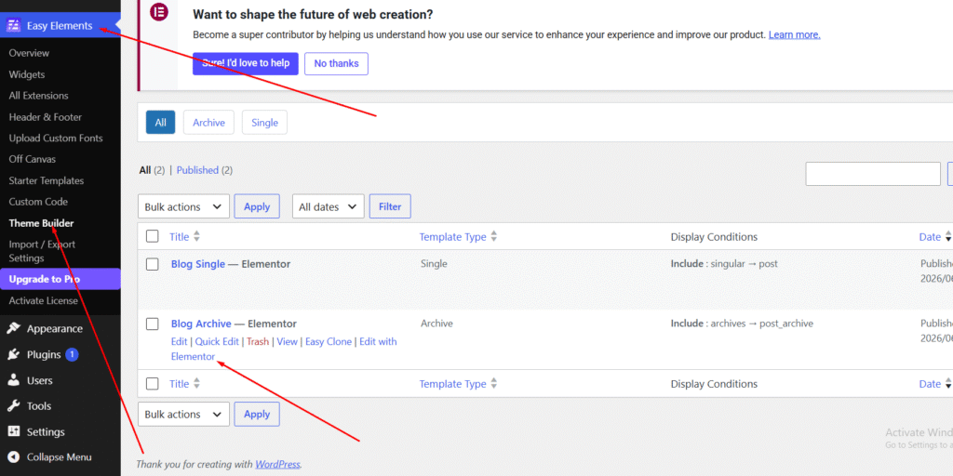
Task: Open Custom Code menu item
Action: coord(38,202)
